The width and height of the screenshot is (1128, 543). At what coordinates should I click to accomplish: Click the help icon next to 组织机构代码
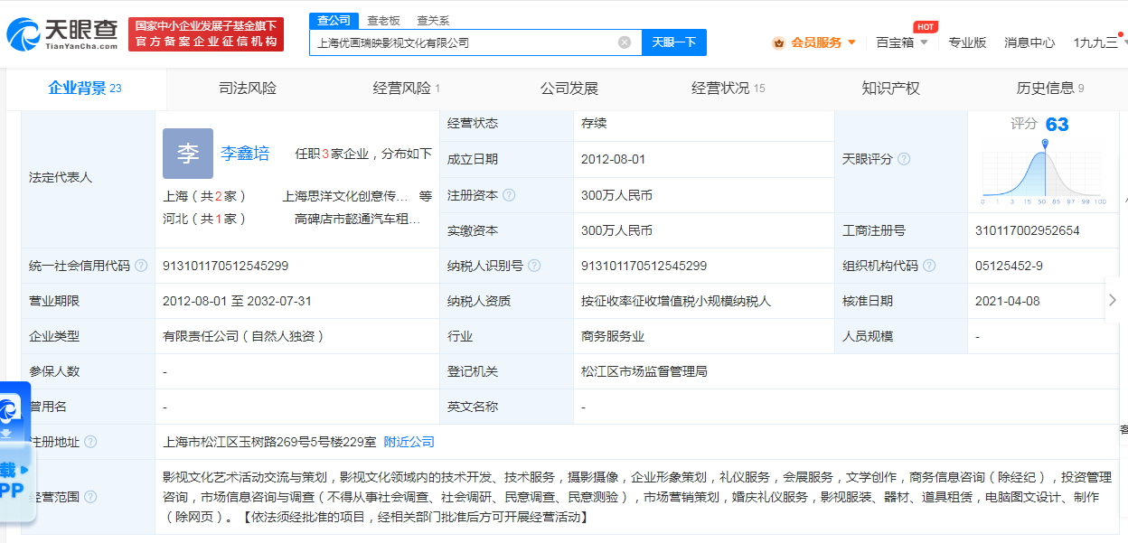929,266
